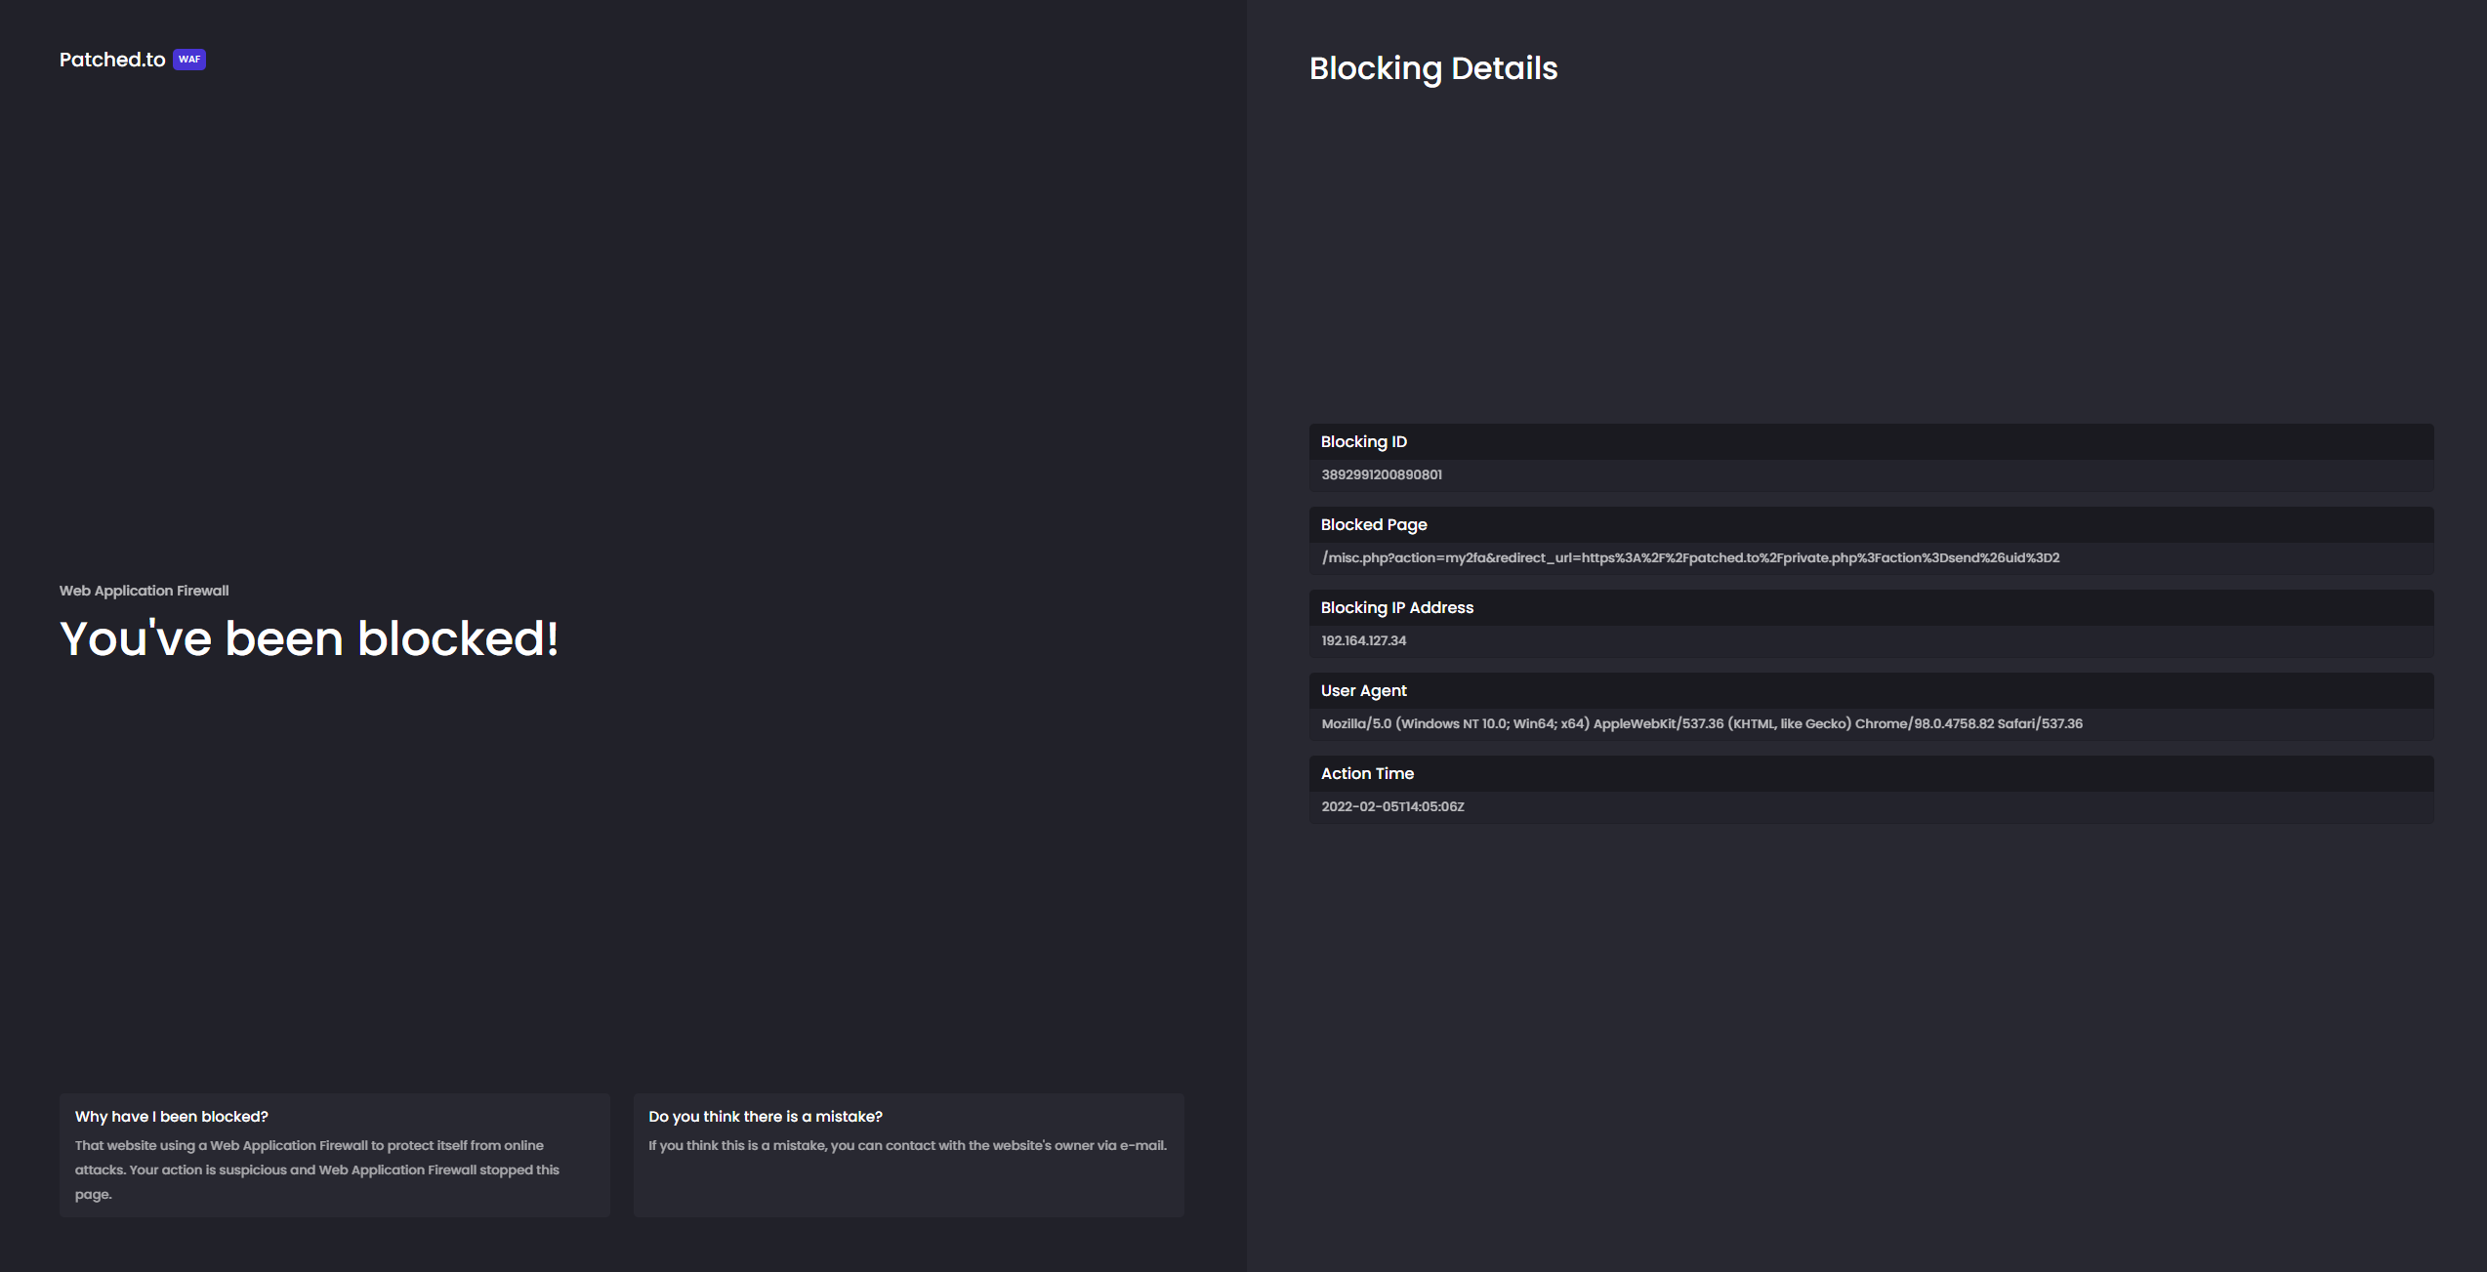Click the blocked misc.php URL text

pyautogui.click(x=1689, y=558)
